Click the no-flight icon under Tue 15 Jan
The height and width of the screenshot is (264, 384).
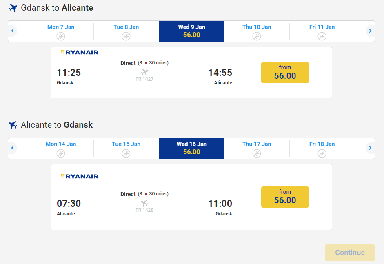point(126,153)
